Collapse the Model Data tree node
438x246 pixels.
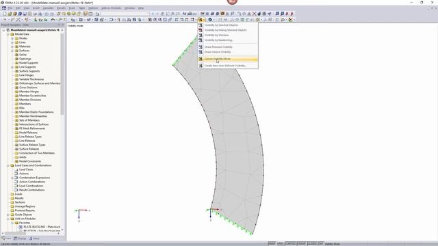(x=8, y=34)
